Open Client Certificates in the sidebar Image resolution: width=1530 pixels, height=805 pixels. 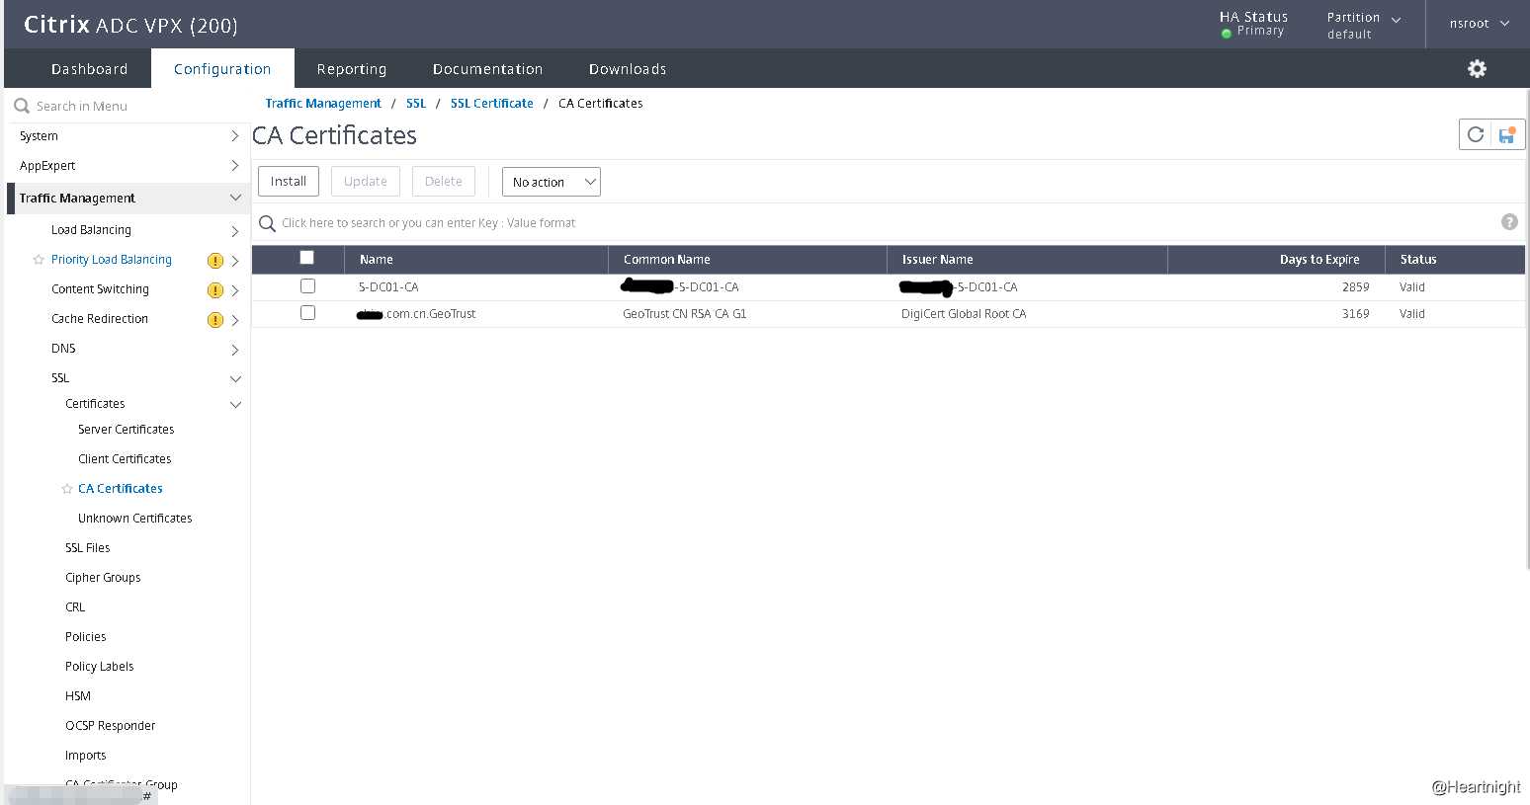point(125,459)
